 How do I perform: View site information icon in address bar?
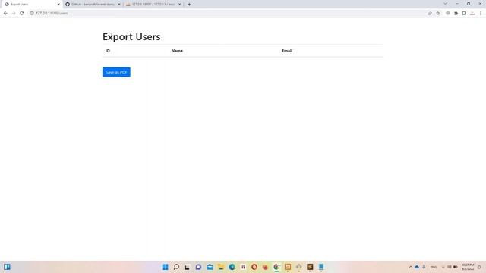[x=32, y=14]
